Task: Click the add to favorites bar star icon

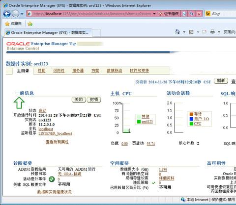Action: click(x=30, y=24)
